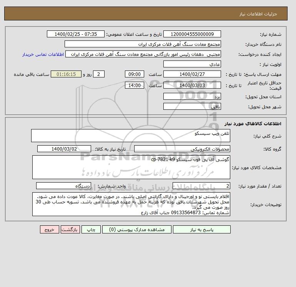Click the پاسخ به نیاز button
296x287 pixels.
click(201, 230)
